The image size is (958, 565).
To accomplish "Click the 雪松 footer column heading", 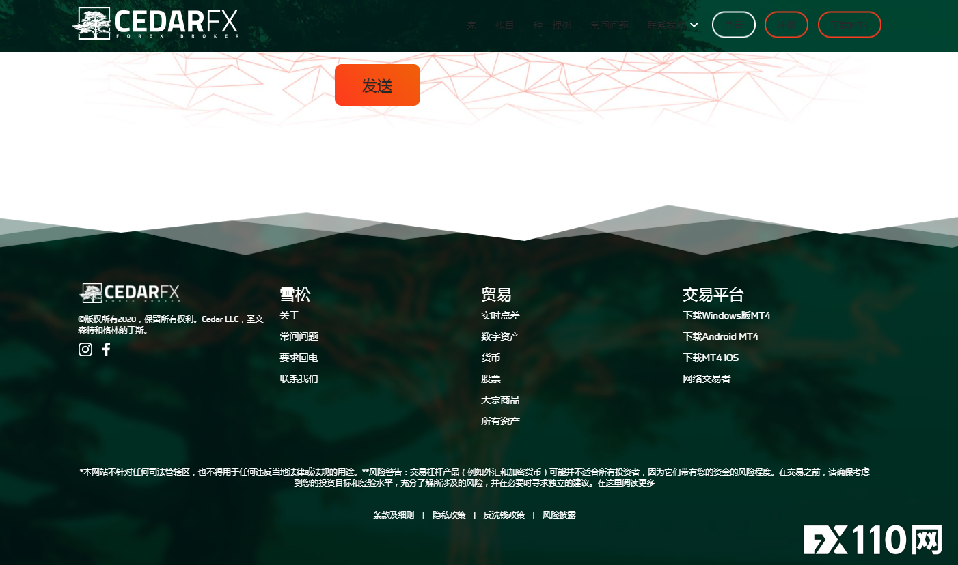I will [x=295, y=295].
